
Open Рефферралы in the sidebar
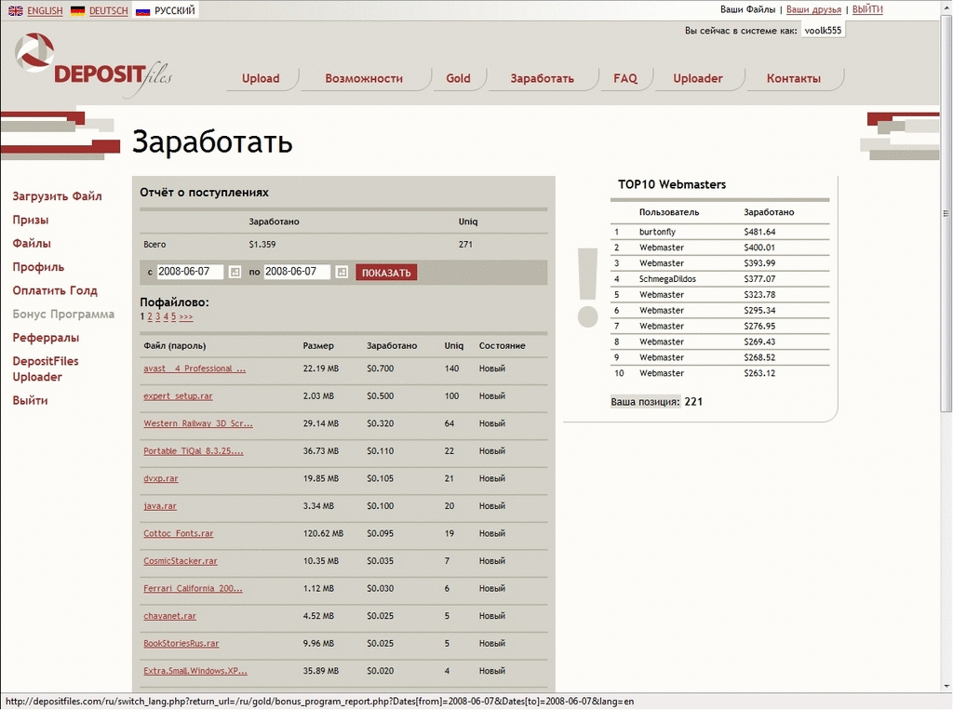tap(46, 338)
